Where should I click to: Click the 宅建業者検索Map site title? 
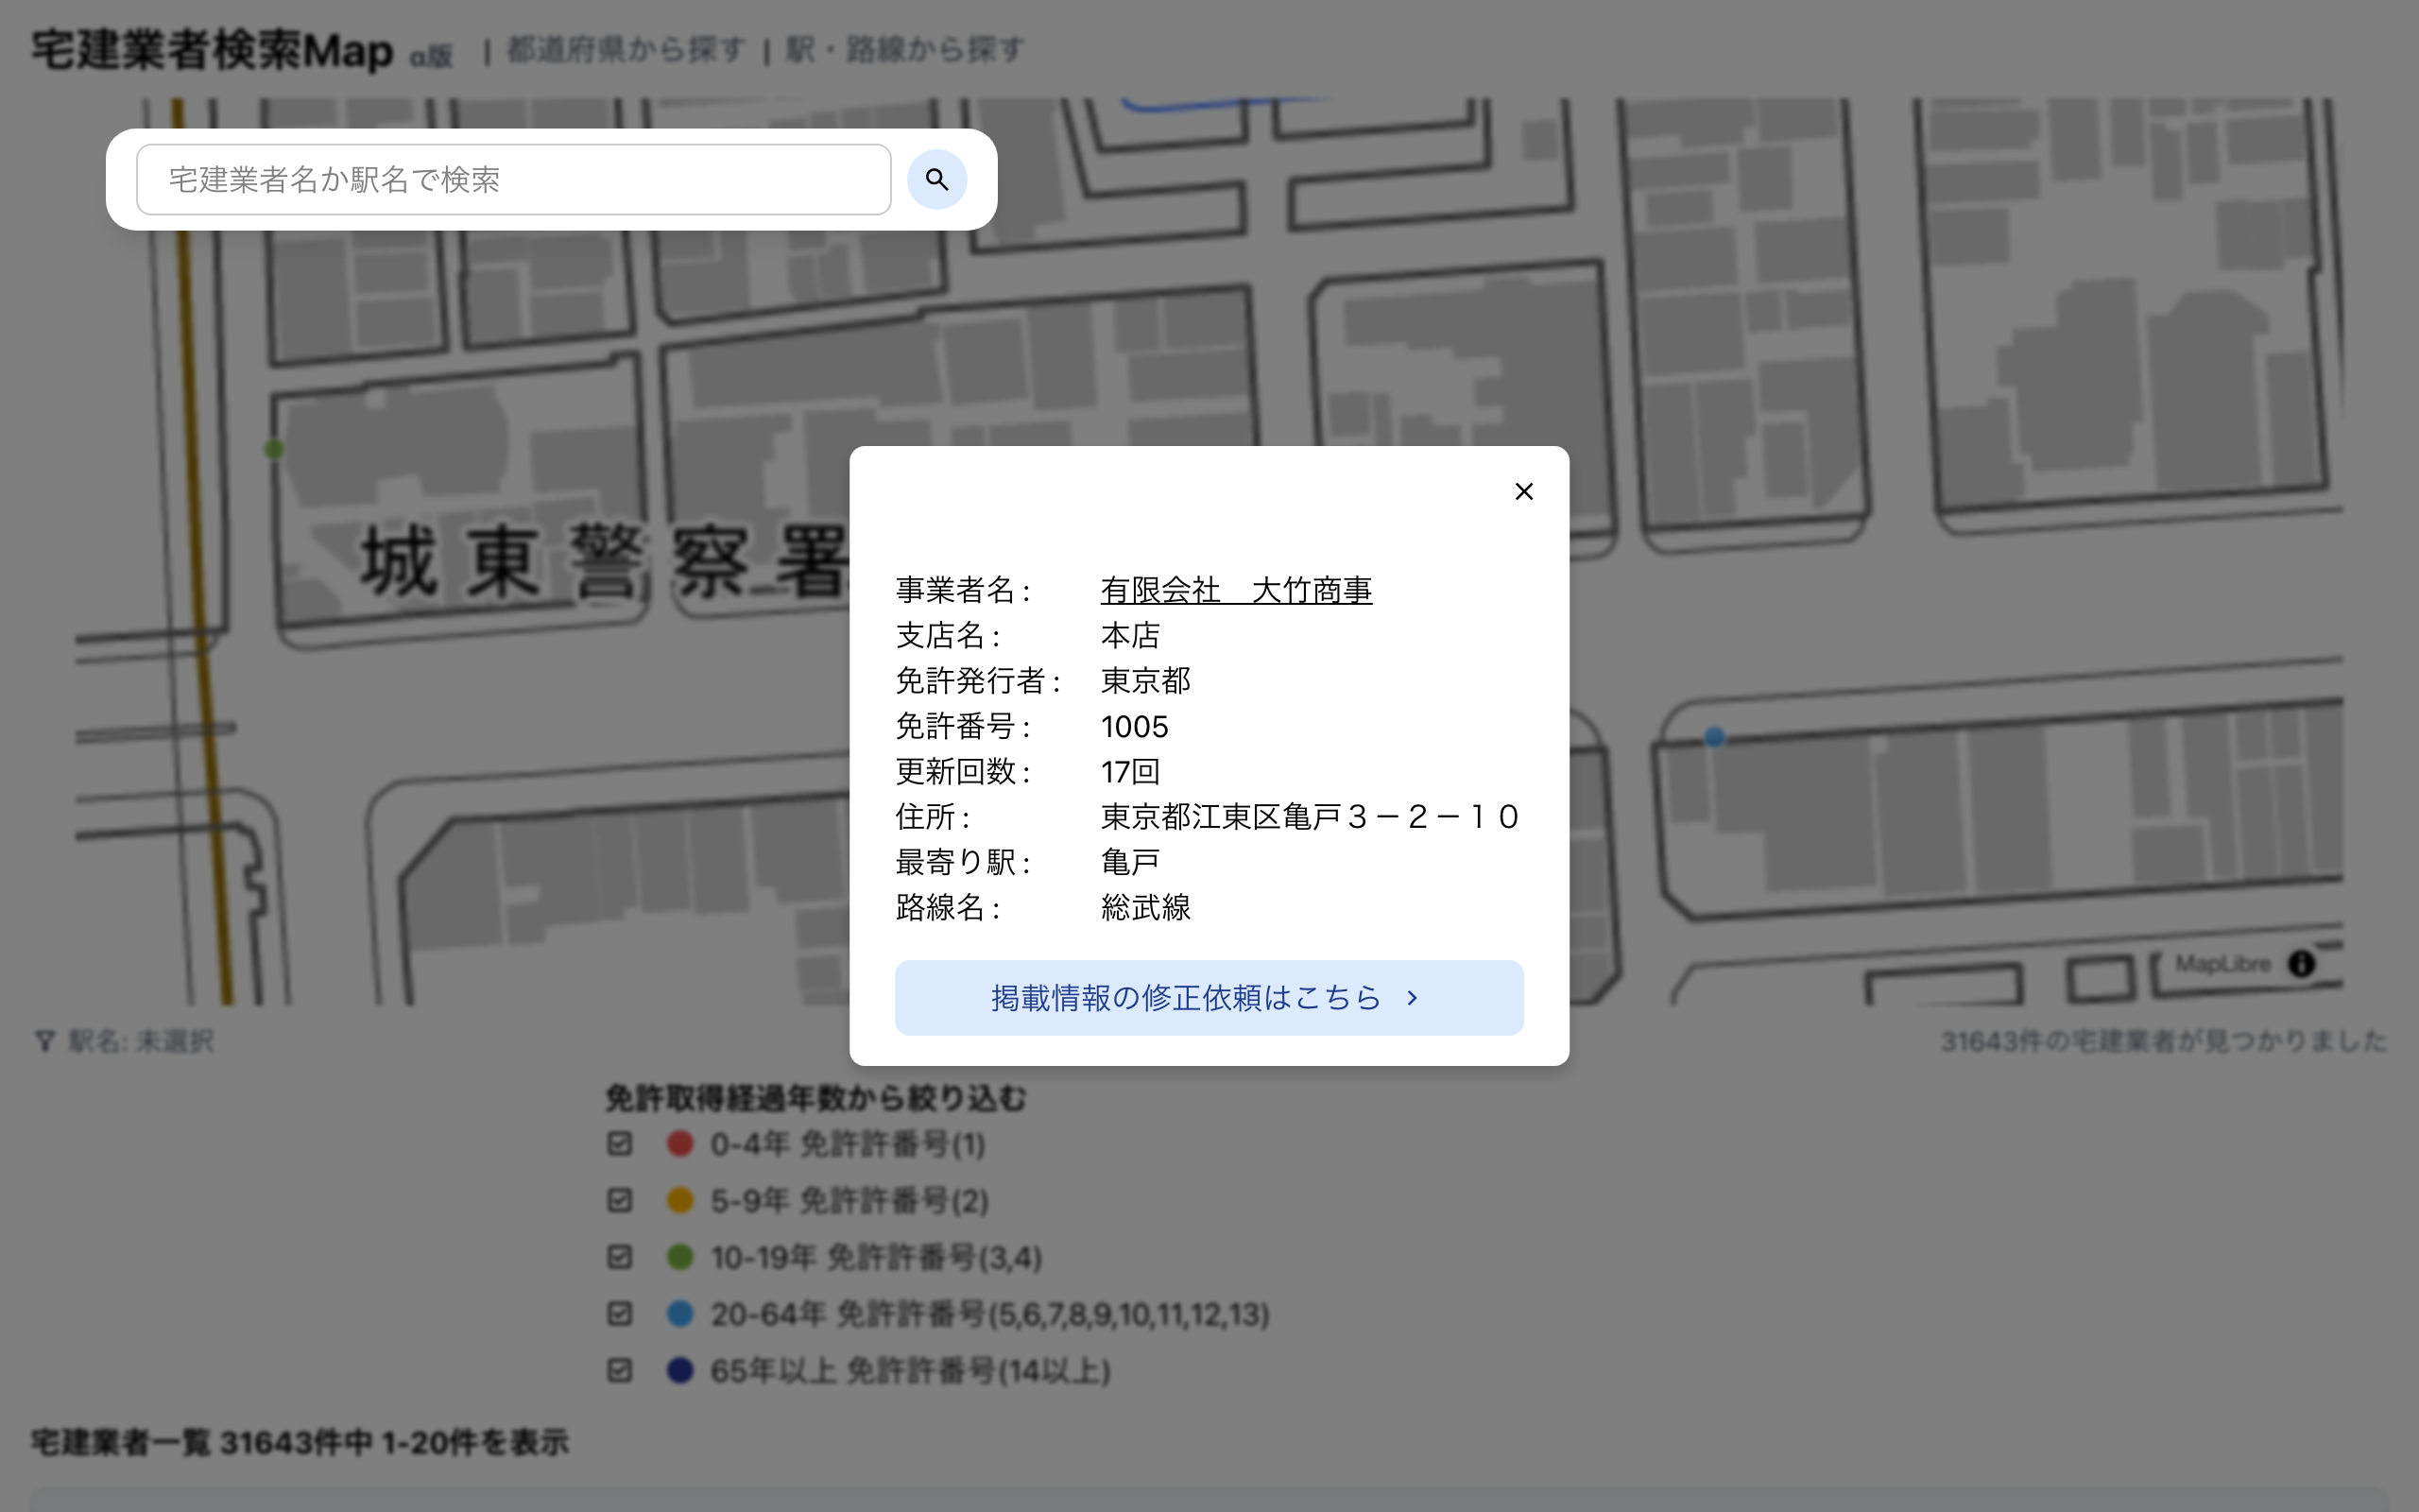pos(212,50)
